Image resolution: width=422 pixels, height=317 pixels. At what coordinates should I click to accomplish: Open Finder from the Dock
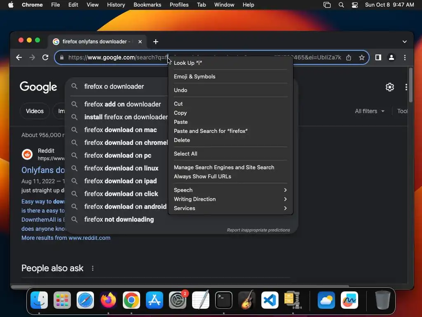coord(39,300)
